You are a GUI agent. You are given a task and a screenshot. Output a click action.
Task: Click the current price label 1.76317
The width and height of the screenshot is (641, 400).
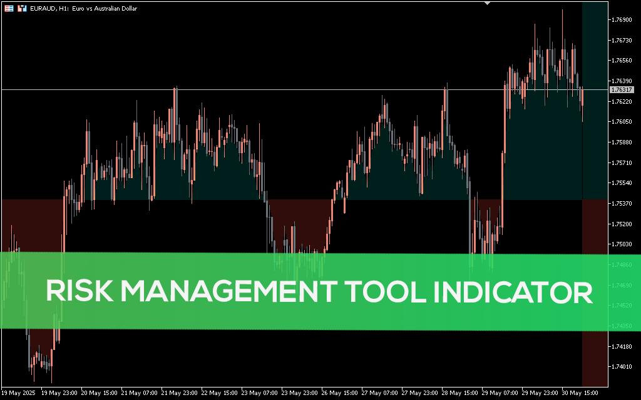tap(620, 90)
